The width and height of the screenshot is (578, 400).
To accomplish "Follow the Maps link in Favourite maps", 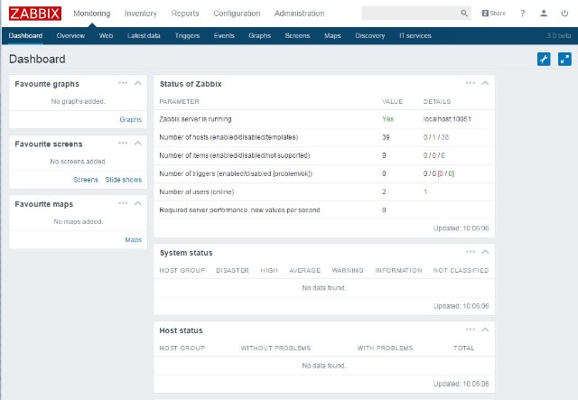I will [133, 240].
